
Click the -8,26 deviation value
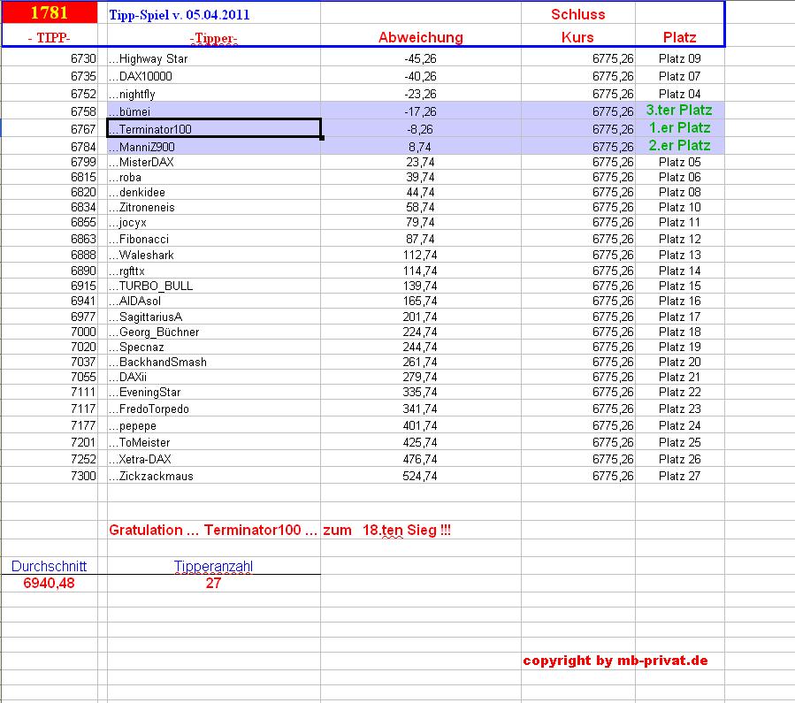point(420,130)
